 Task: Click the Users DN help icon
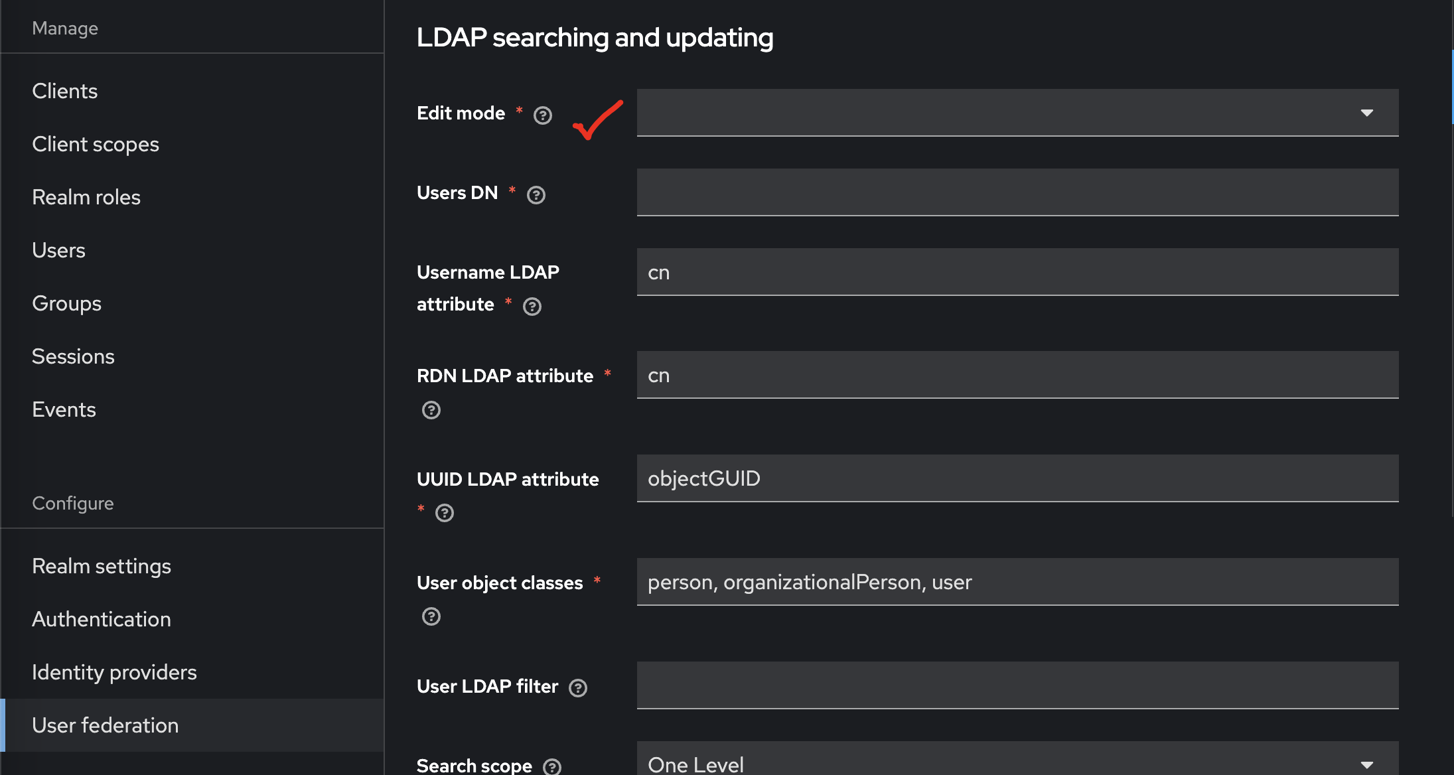[x=536, y=195]
